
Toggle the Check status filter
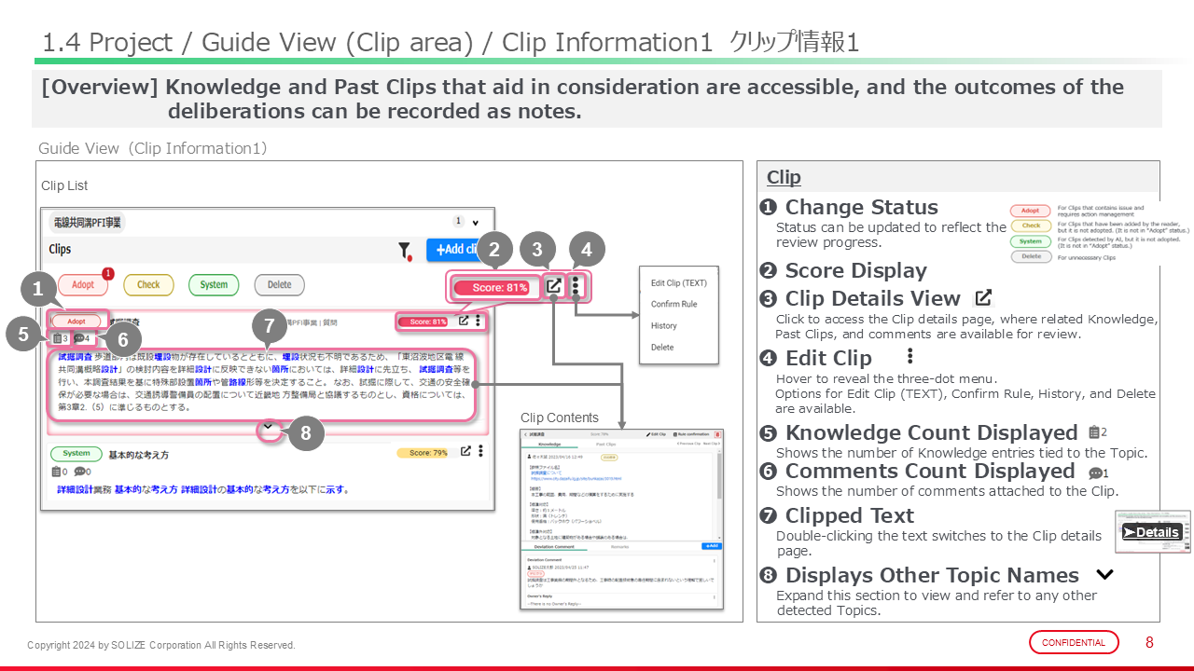[148, 285]
